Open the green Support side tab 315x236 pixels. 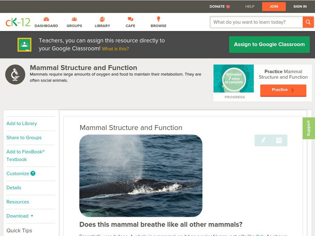point(309,128)
